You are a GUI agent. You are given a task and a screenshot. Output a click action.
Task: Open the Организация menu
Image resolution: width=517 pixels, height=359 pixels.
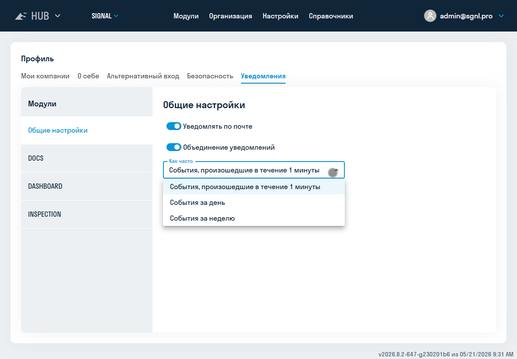pos(230,16)
